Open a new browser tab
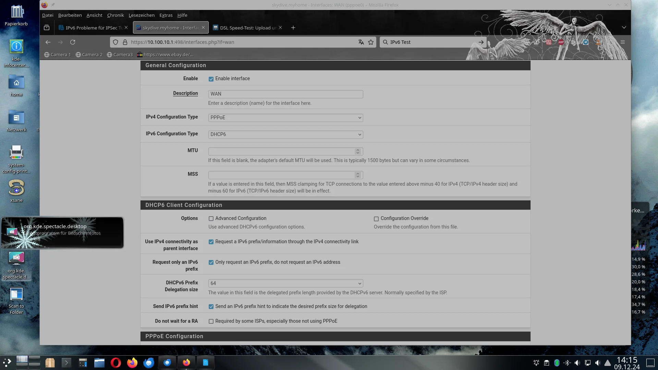658x370 pixels. [x=293, y=28]
